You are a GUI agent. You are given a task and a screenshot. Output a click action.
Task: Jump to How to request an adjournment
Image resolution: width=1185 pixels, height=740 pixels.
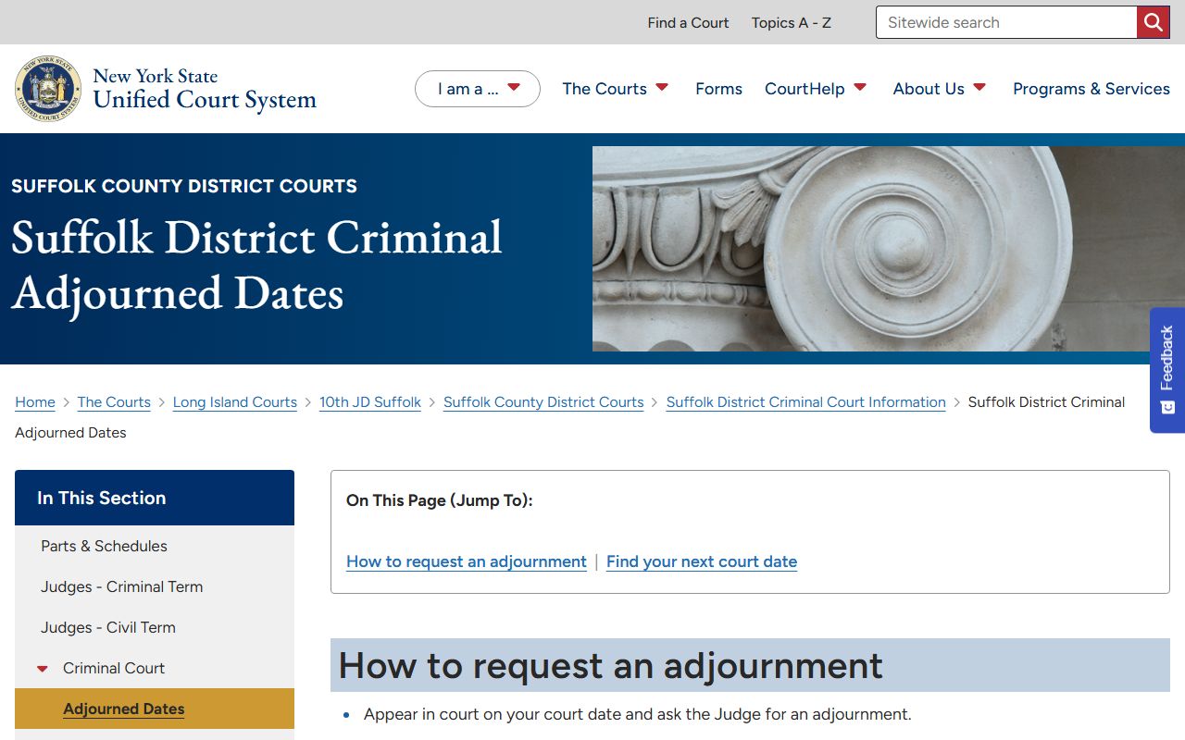tap(467, 561)
